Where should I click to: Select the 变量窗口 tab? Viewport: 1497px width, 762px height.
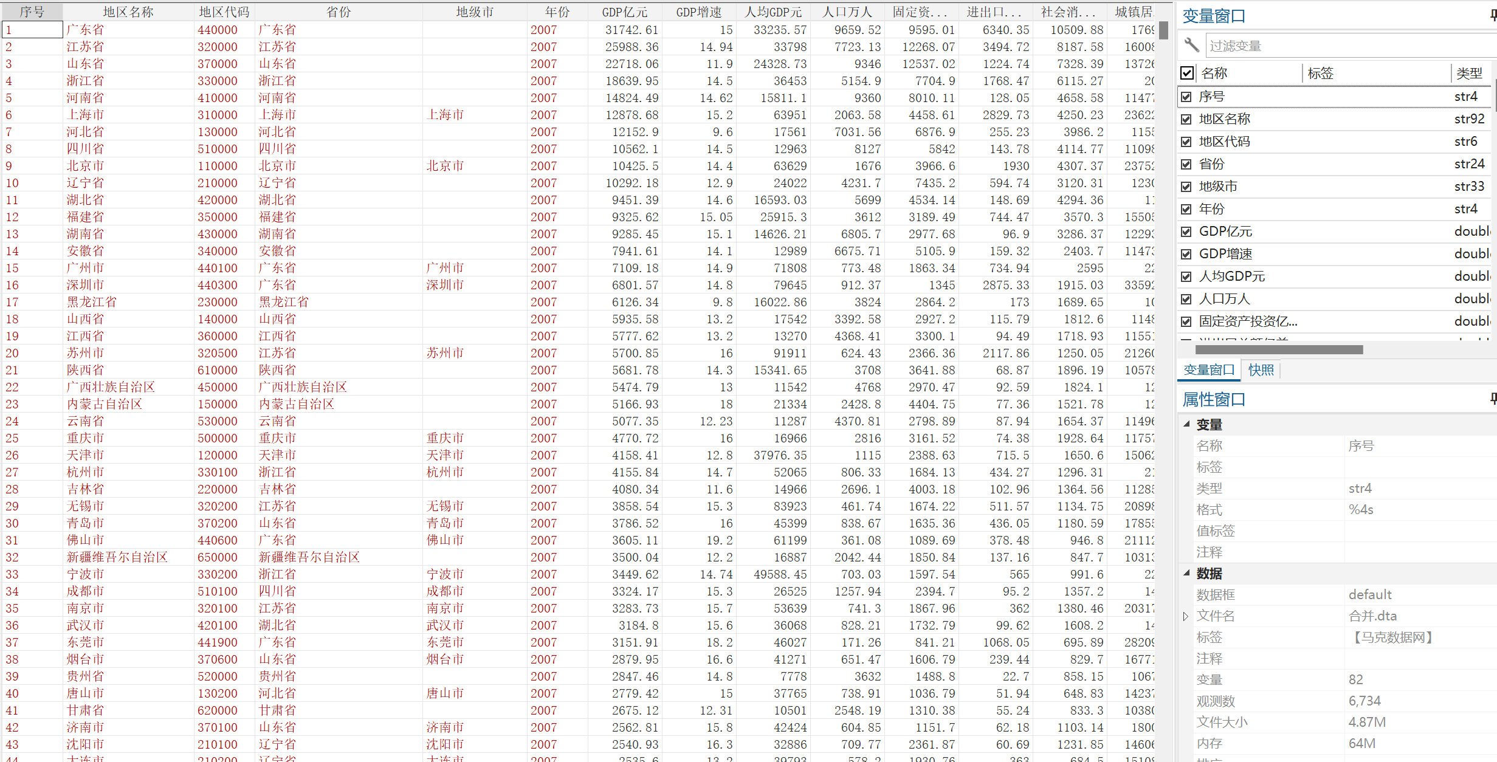click(1208, 369)
